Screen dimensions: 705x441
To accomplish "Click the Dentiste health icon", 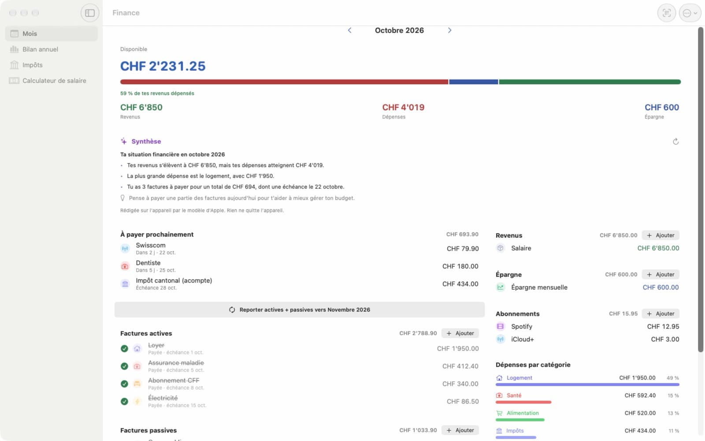I will (x=125, y=266).
